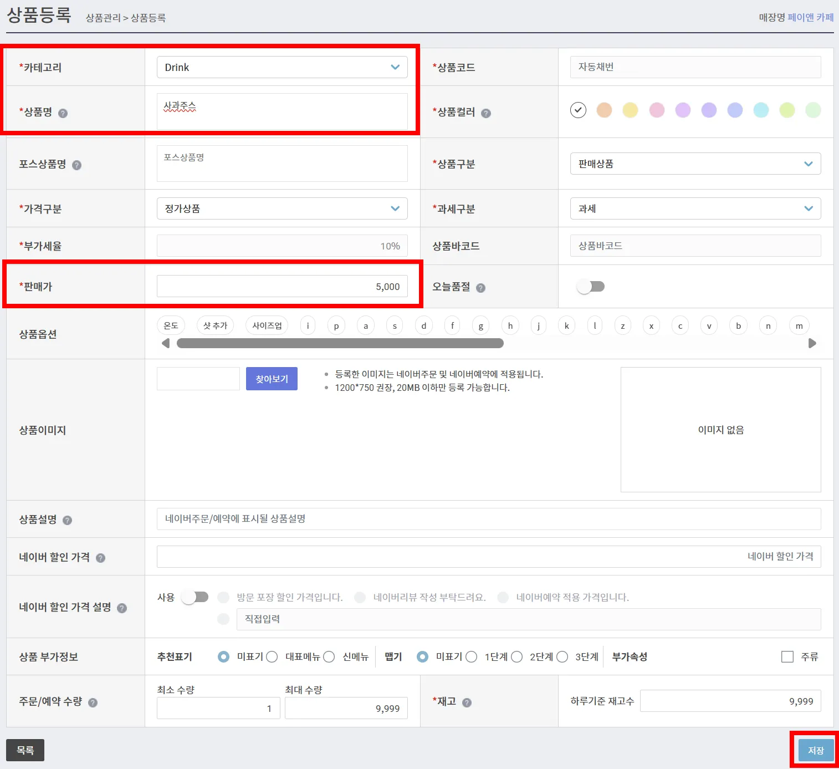The width and height of the screenshot is (839, 769).
Task: Pick the cyan product color swatch
Action: pyautogui.click(x=761, y=110)
